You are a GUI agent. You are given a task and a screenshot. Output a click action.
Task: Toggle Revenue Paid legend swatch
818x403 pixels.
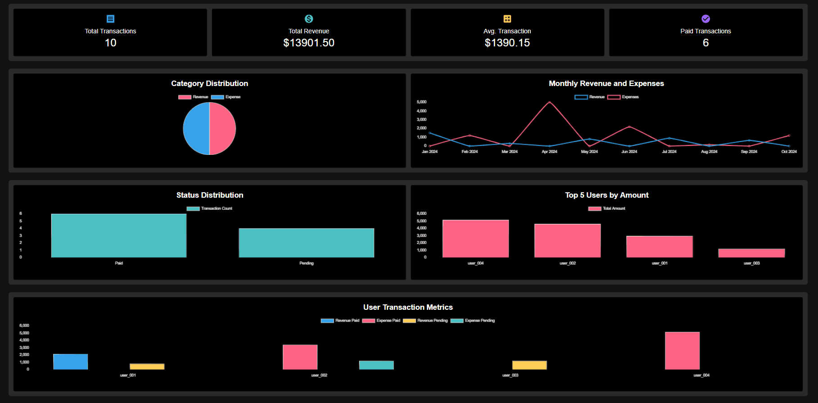(x=327, y=321)
